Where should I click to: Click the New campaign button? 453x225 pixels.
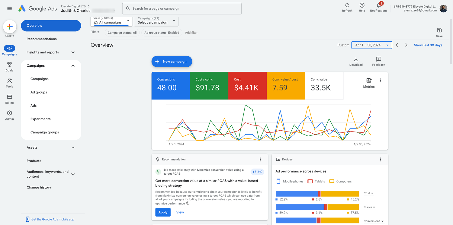(x=172, y=62)
